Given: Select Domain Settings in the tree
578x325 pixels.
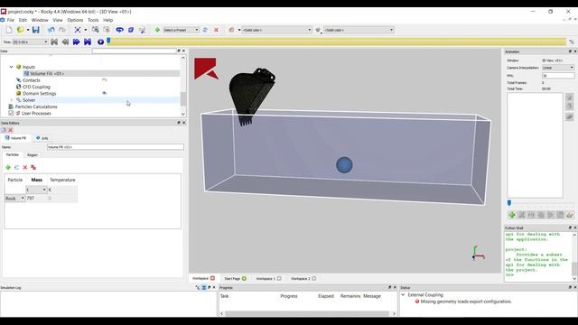Looking at the screenshot, I should 40,93.
